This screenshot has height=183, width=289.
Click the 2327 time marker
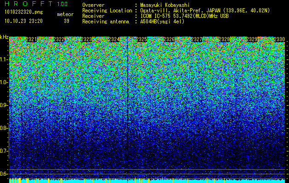tap(197, 39)
